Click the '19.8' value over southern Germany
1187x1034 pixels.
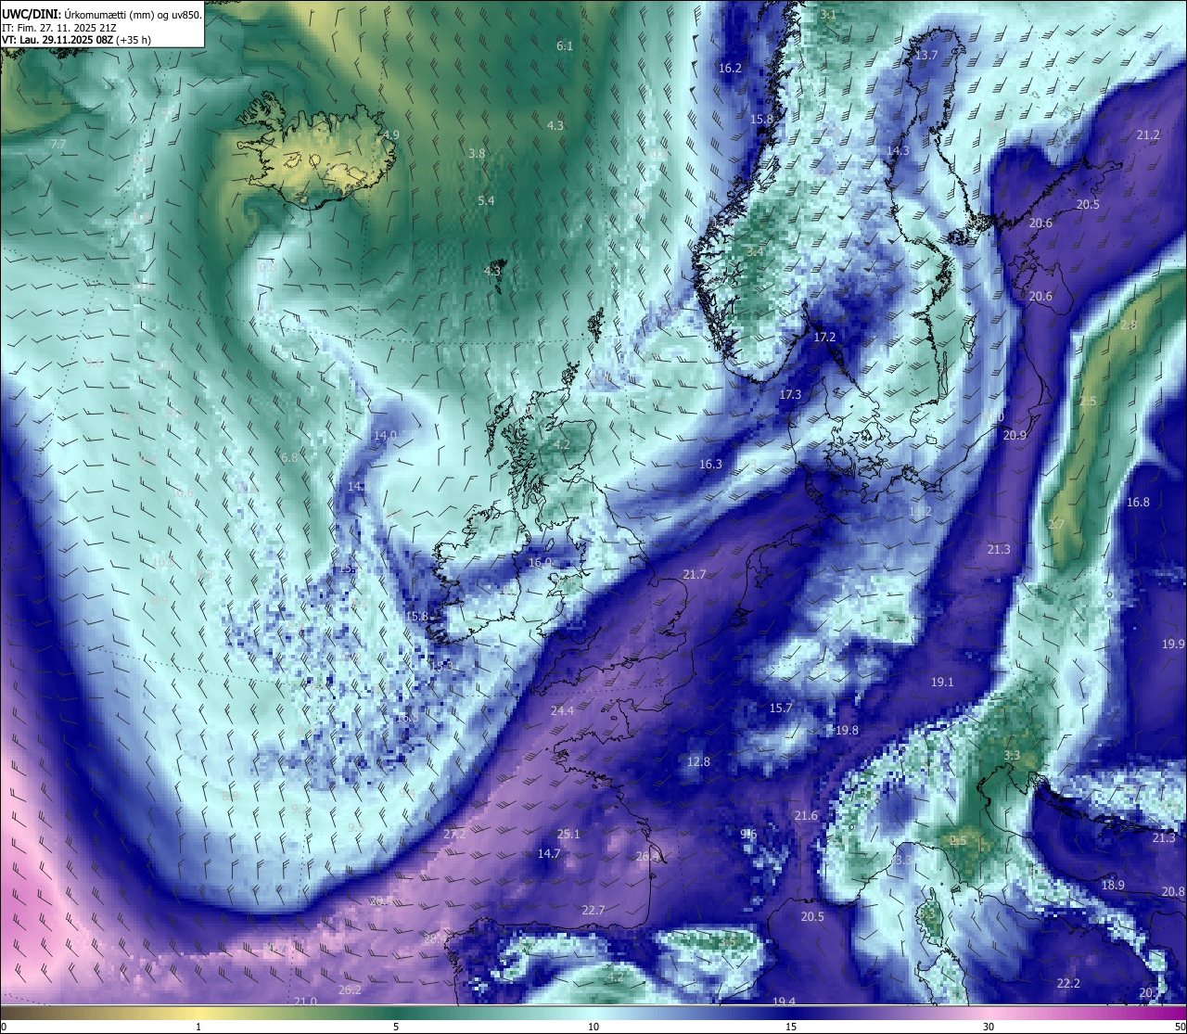pyautogui.click(x=847, y=730)
